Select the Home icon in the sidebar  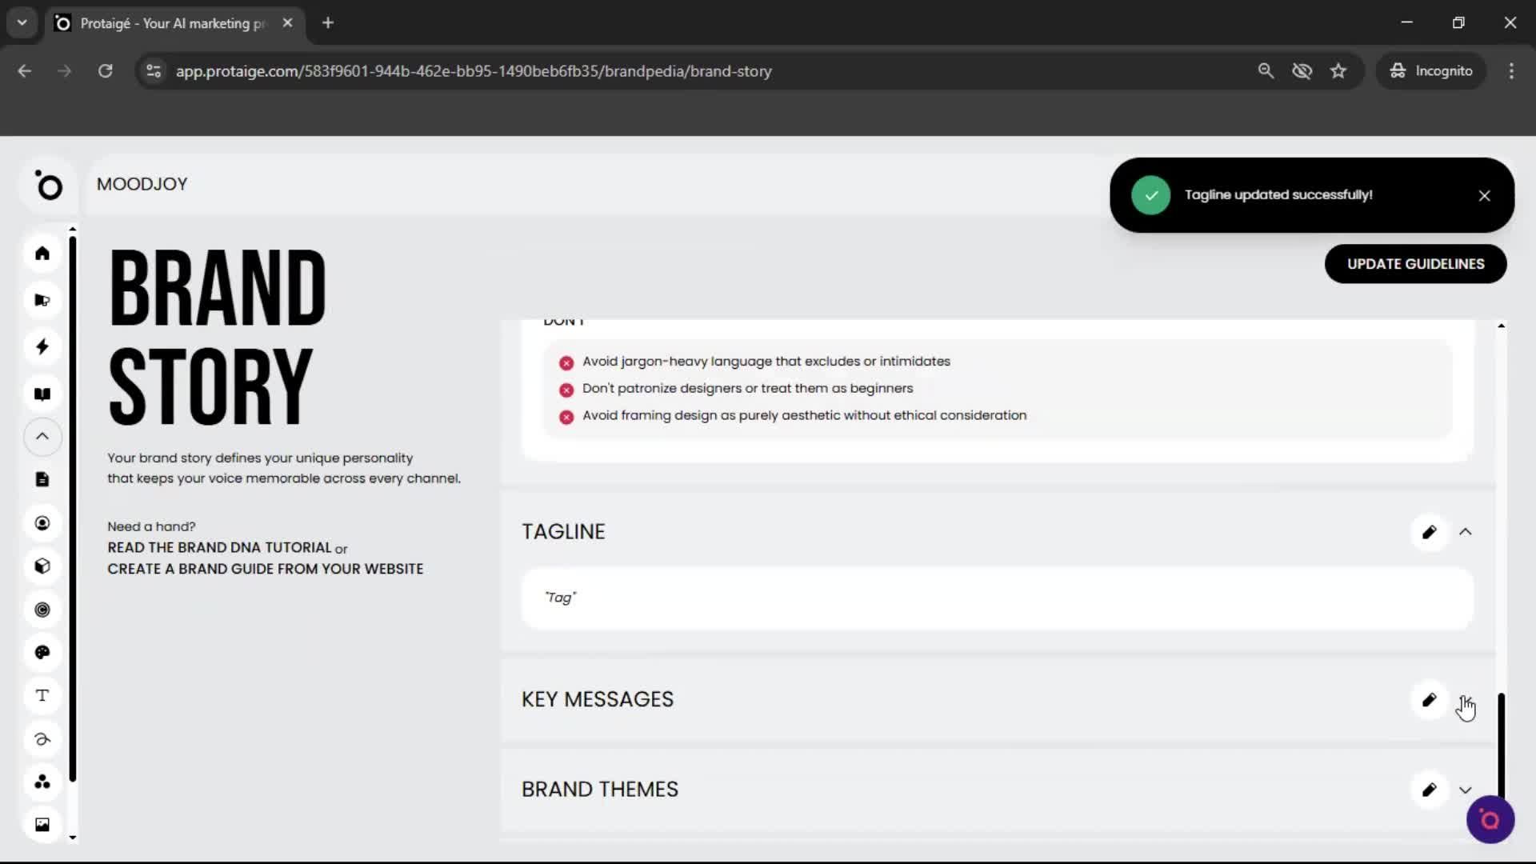(42, 254)
